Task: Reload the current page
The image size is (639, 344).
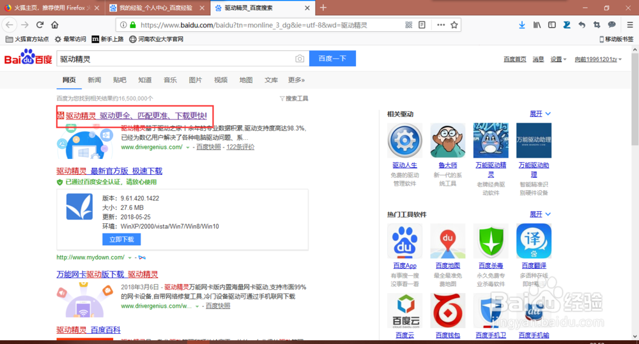Action: (40, 25)
